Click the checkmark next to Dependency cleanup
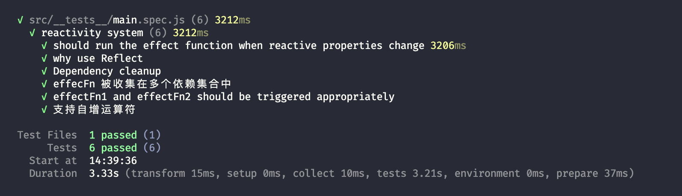 coord(44,71)
